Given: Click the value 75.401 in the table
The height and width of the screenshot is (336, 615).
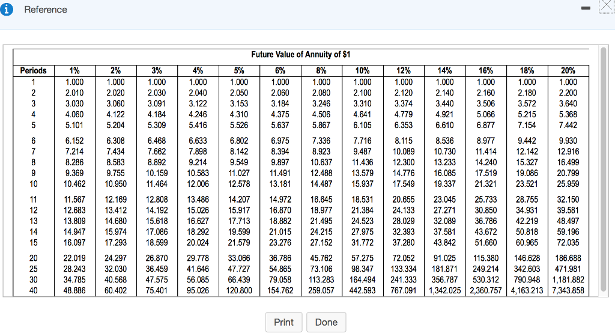Looking at the screenshot, I should coord(157,291).
